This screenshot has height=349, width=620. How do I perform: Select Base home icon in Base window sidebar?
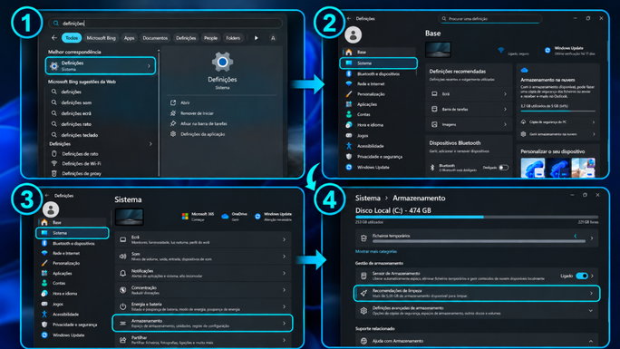coord(349,53)
